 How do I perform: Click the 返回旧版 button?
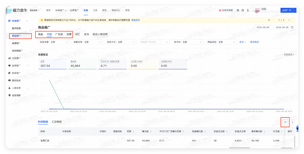(35, 10)
